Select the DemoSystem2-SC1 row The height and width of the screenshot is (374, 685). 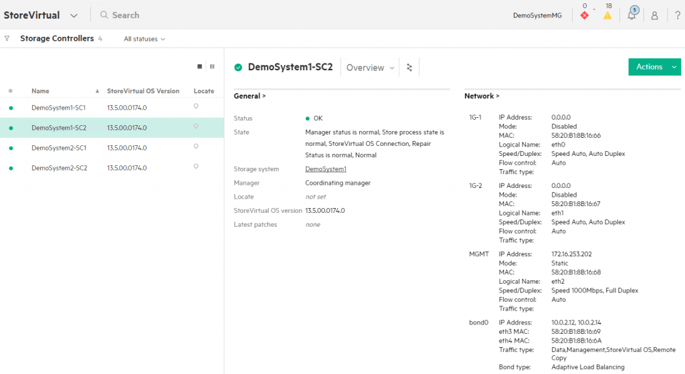pos(112,148)
